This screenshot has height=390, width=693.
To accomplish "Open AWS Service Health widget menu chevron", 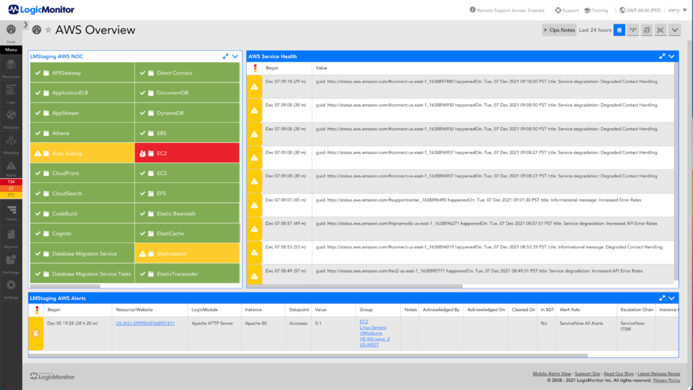I will pos(672,56).
